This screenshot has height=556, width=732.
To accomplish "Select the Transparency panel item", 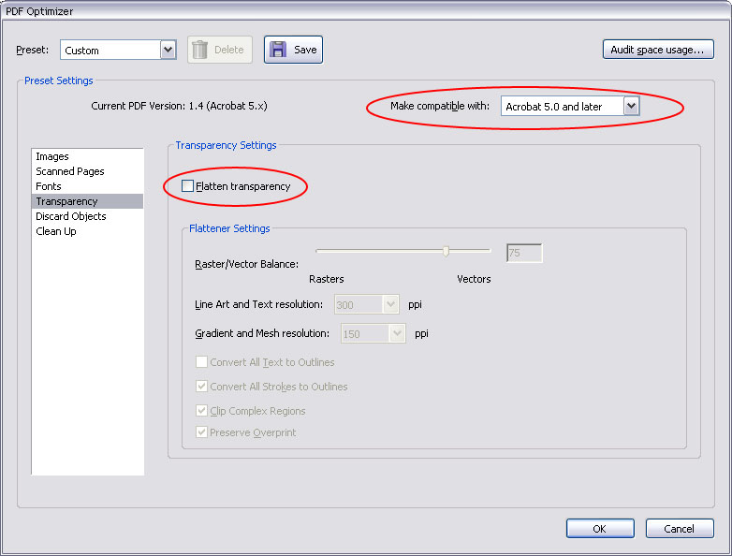I will coord(87,201).
